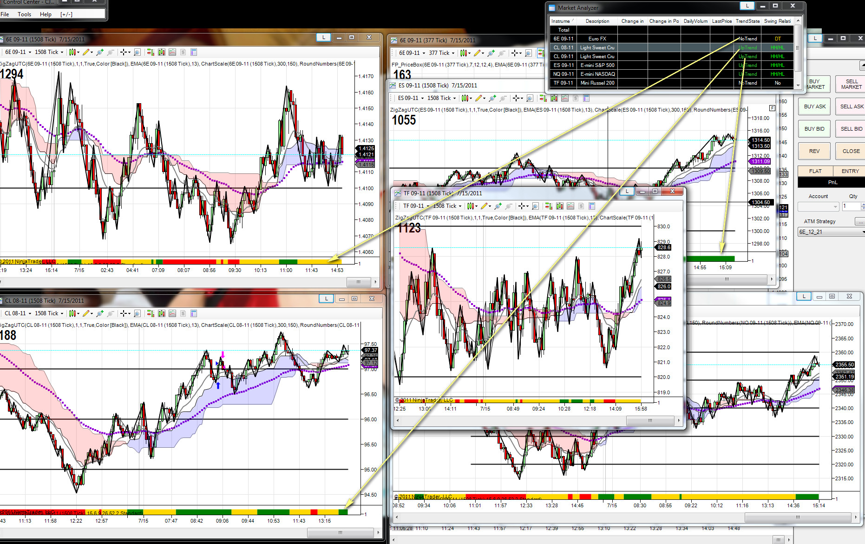The width and height of the screenshot is (865, 544).
Task: Select the draw tools pencil in TF 09-11 chart
Action: pos(485,206)
